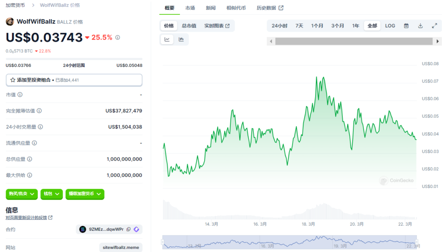445x252 pixels.
Task: Click info icon next to 完全摊薄估值
Action: pyautogui.click(x=39, y=111)
